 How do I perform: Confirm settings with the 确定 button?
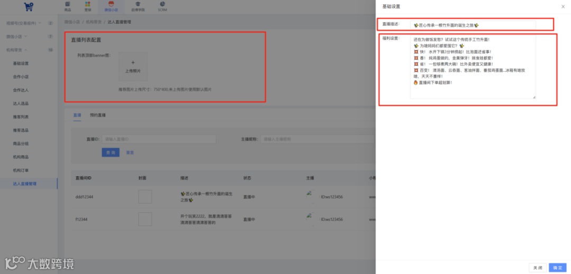pos(558,268)
